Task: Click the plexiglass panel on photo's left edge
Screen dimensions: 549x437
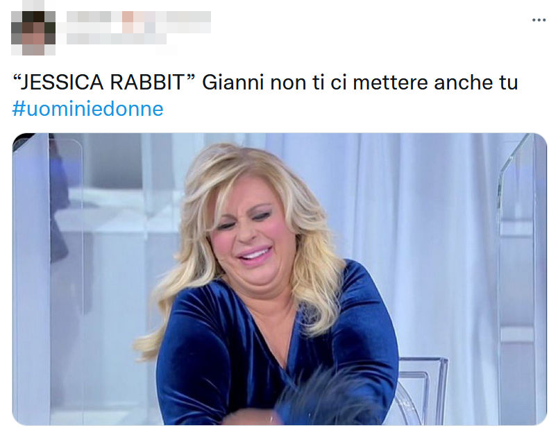Action: [31, 280]
